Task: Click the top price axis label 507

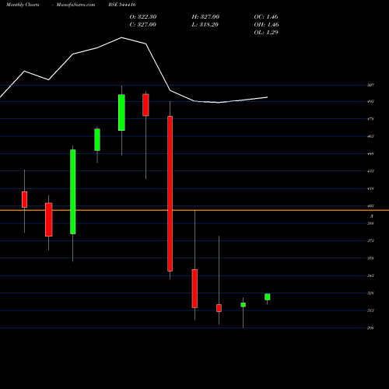Action: pyautogui.click(x=370, y=85)
